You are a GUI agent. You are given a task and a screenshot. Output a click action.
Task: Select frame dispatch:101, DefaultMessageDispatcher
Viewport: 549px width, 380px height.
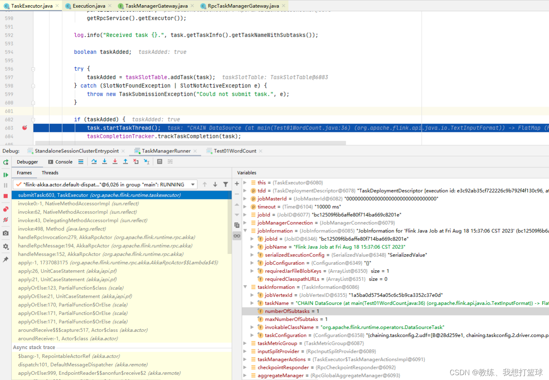122,365
